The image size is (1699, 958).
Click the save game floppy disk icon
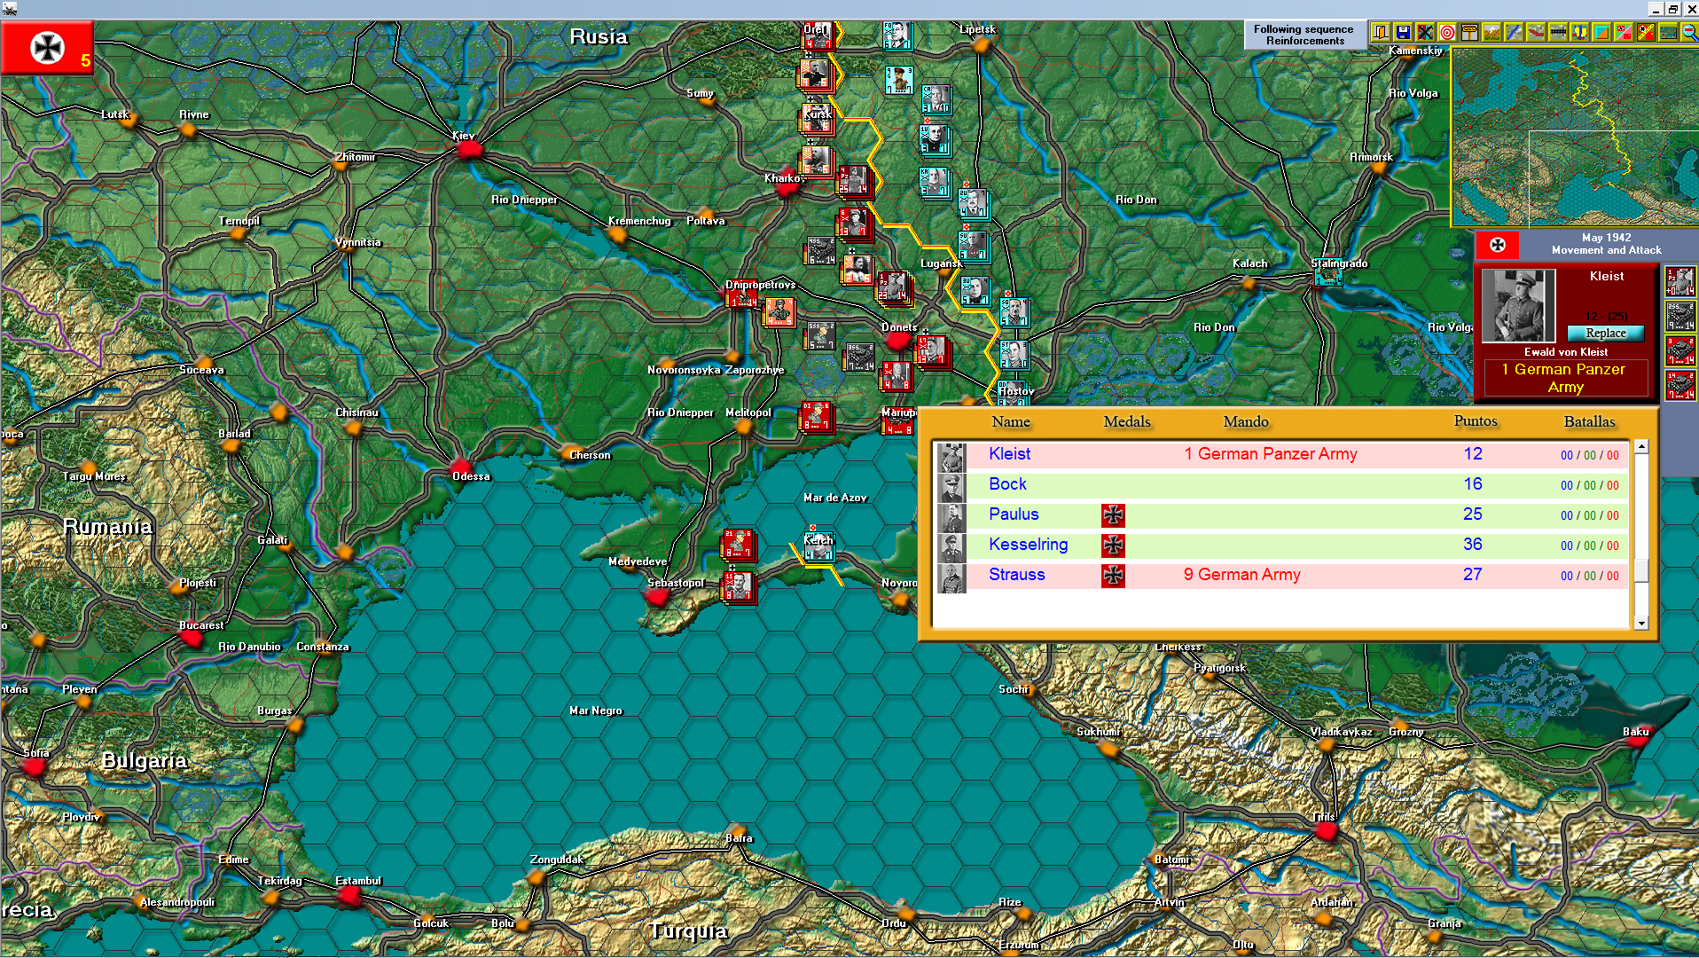pyautogui.click(x=1403, y=32)
